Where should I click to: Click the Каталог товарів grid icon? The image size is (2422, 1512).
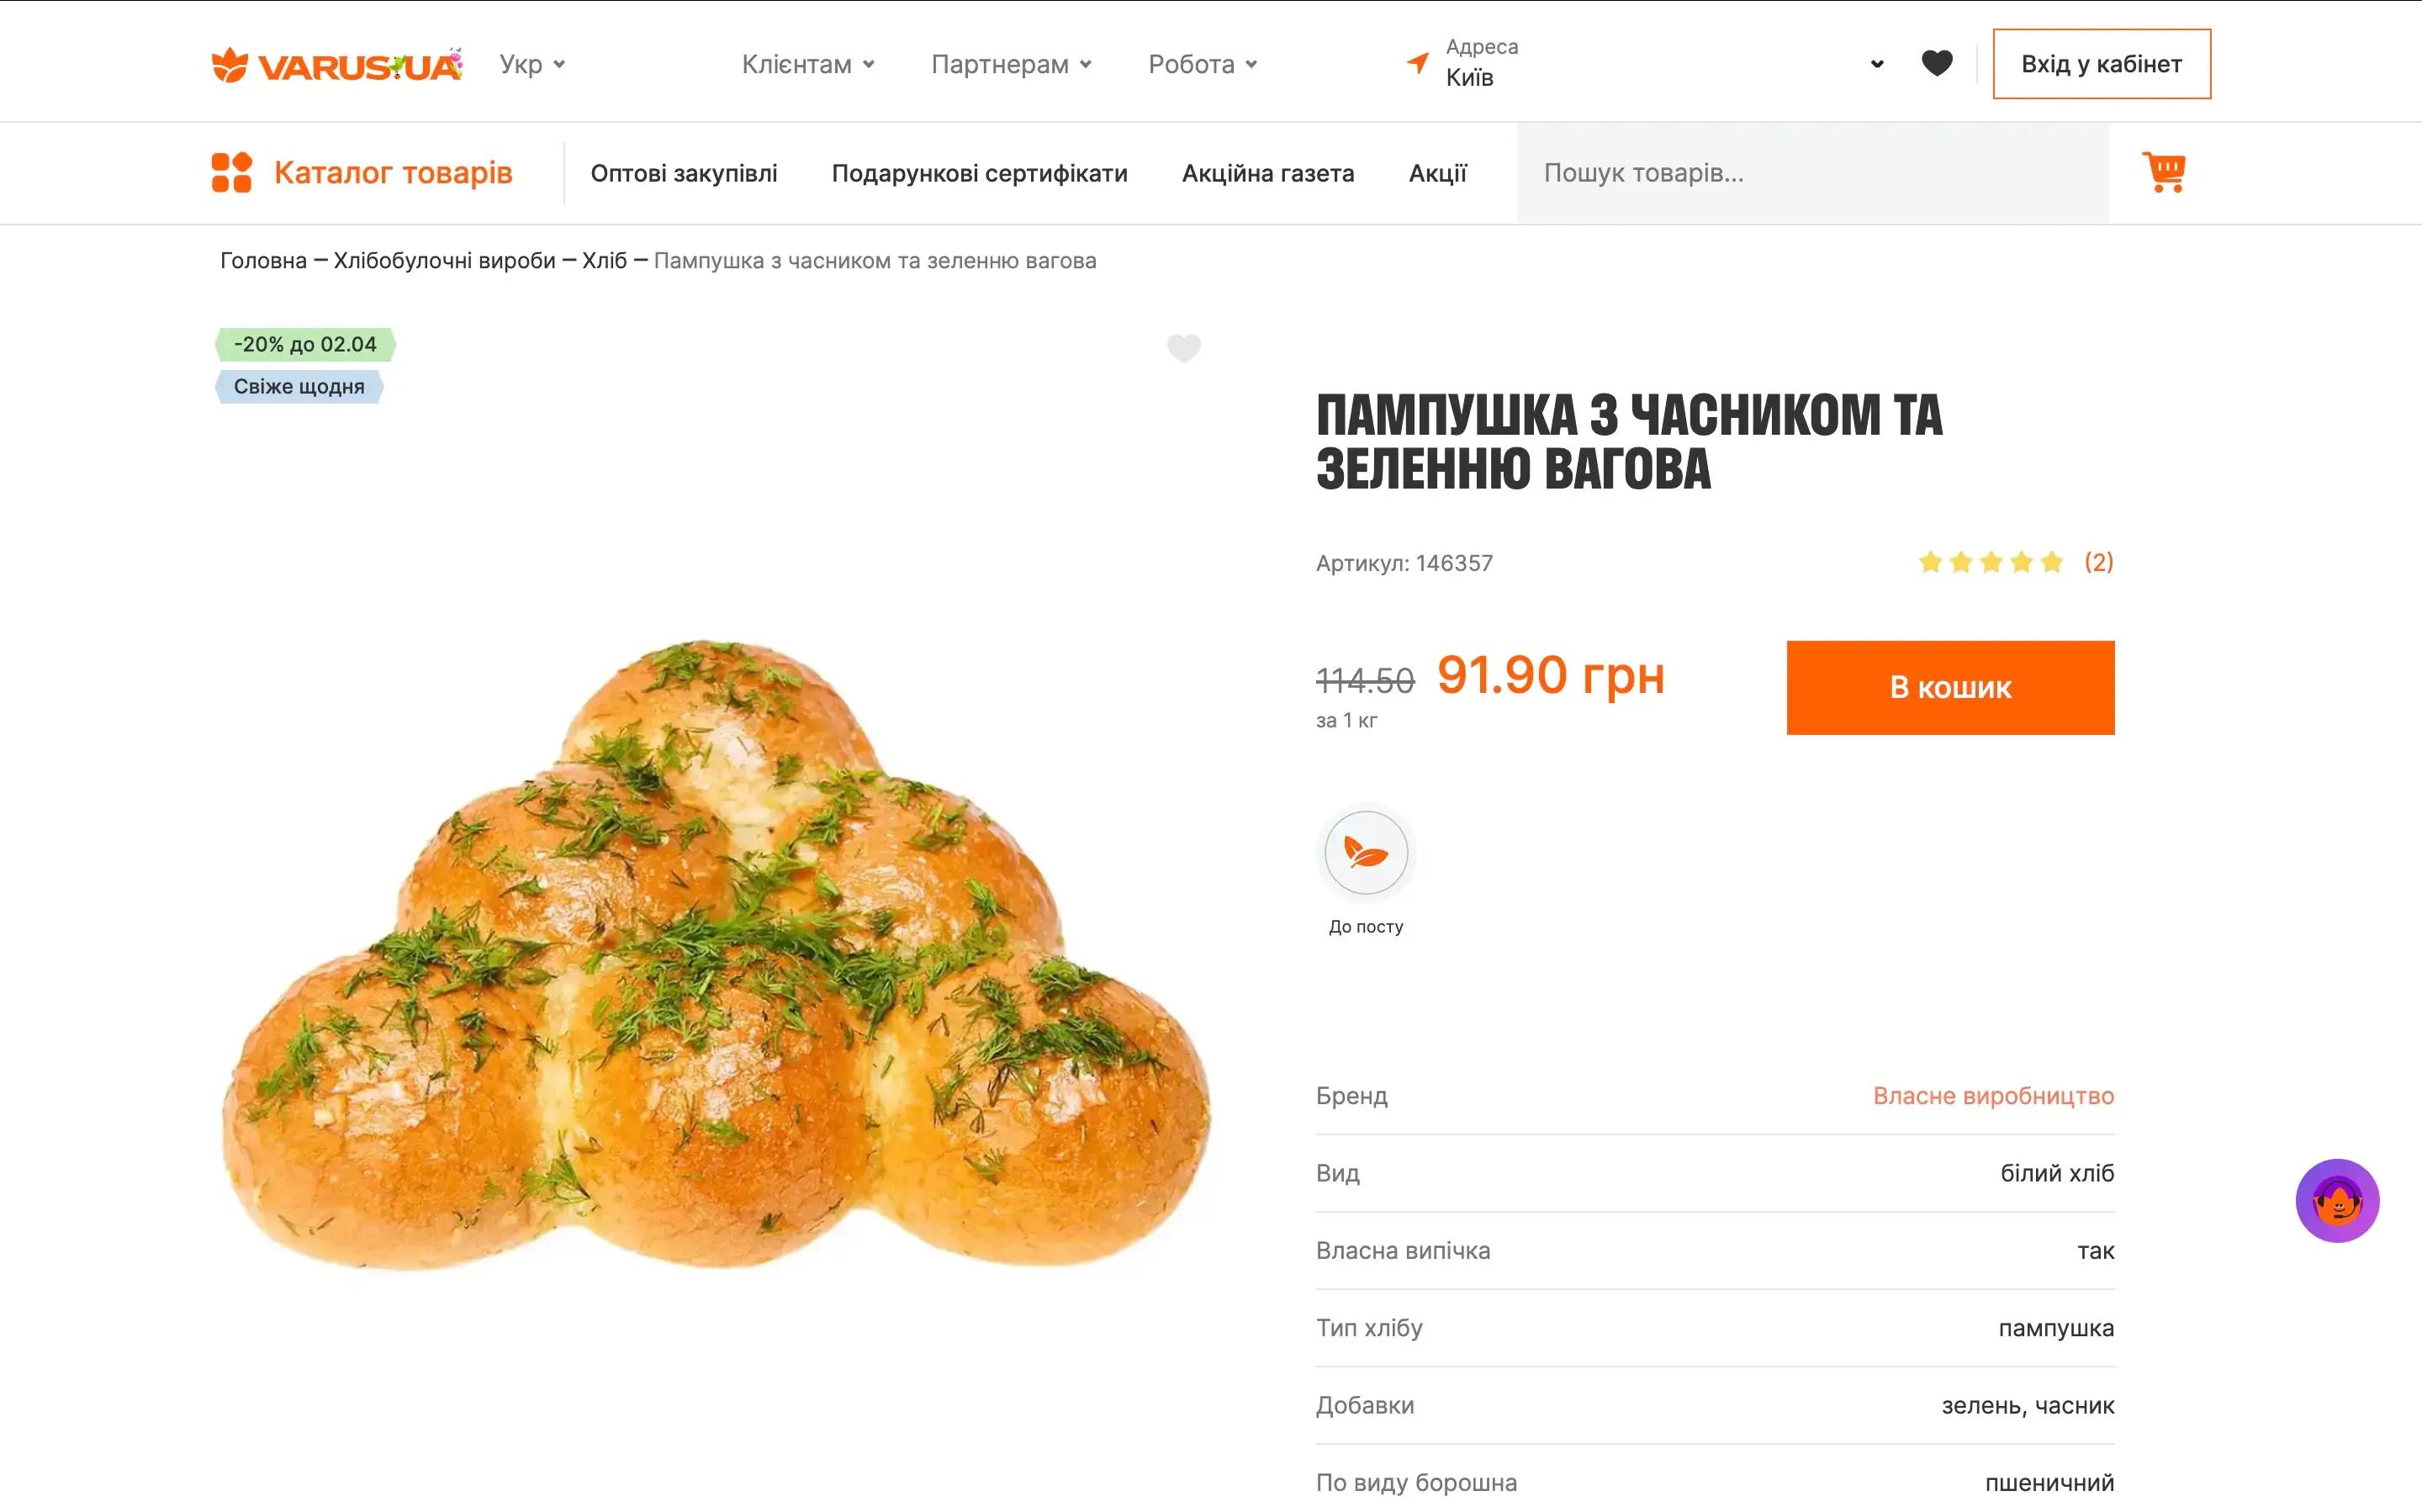pyautogui.click(x=231, y=172)
